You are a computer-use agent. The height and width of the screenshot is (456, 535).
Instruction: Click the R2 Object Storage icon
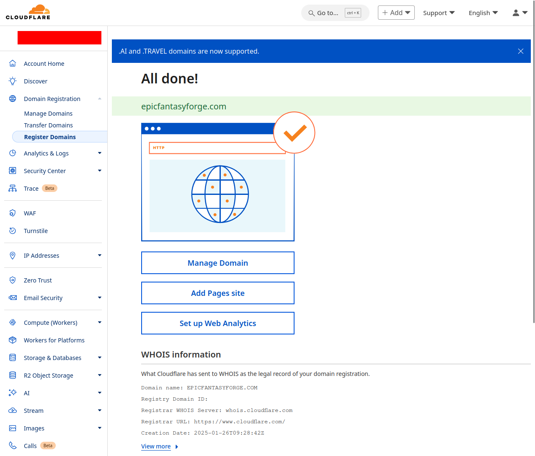click(x=13, y=375)
